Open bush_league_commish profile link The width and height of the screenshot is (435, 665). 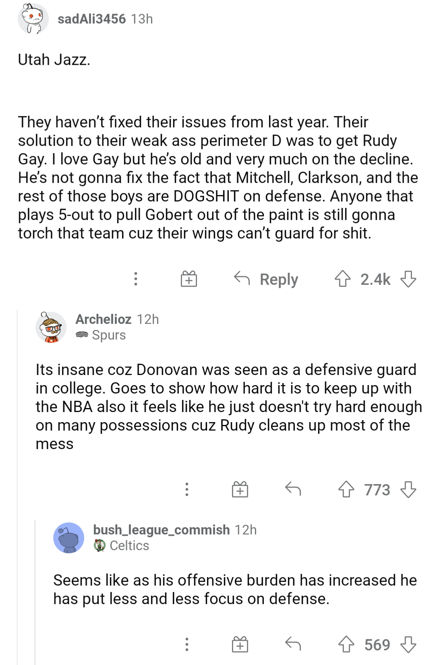[x=161, y=530]
